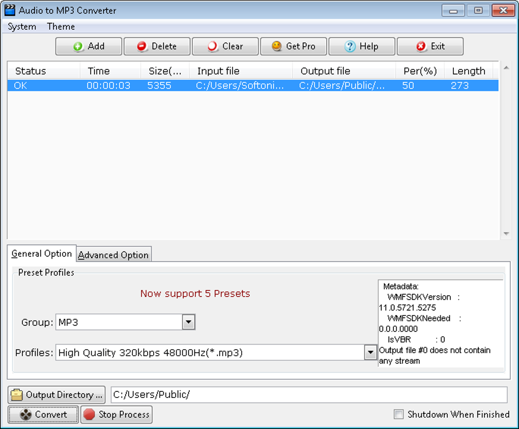Click the Convert button
Viewport: 519px width, 429px height.
[43, 414]
